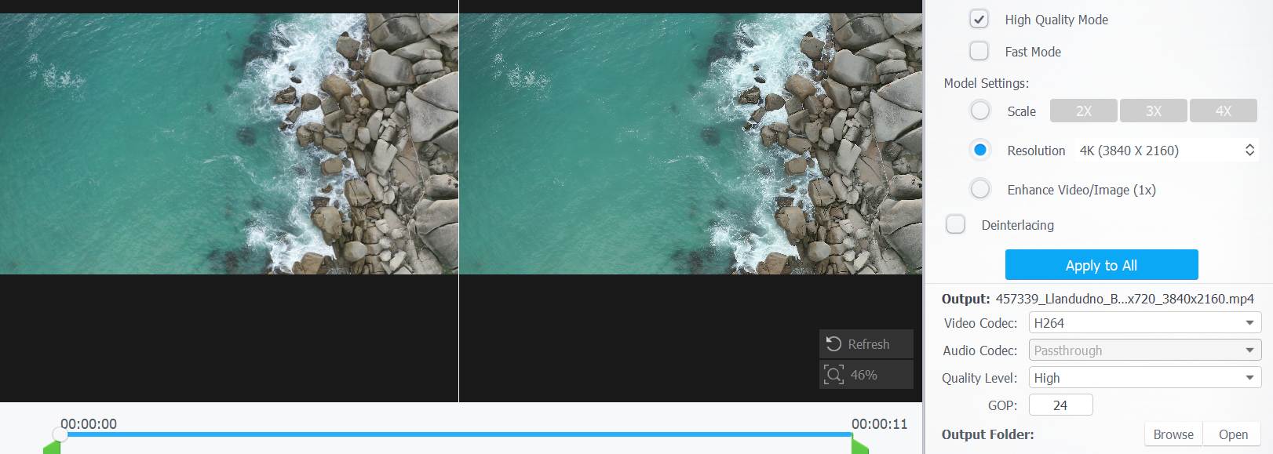The height and width of the screenshot is (454, 1273).
Task: Select the Resolution radio button
Action: 980,150
